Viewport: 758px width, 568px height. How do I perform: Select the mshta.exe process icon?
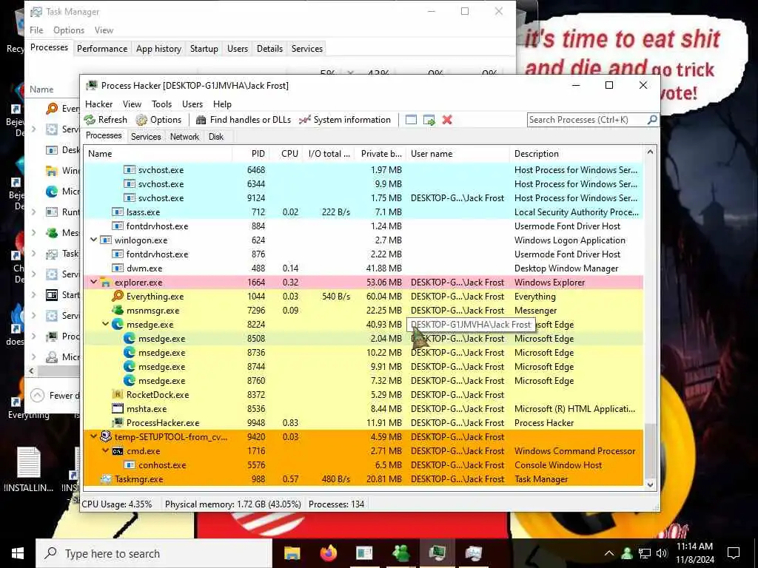118,408
